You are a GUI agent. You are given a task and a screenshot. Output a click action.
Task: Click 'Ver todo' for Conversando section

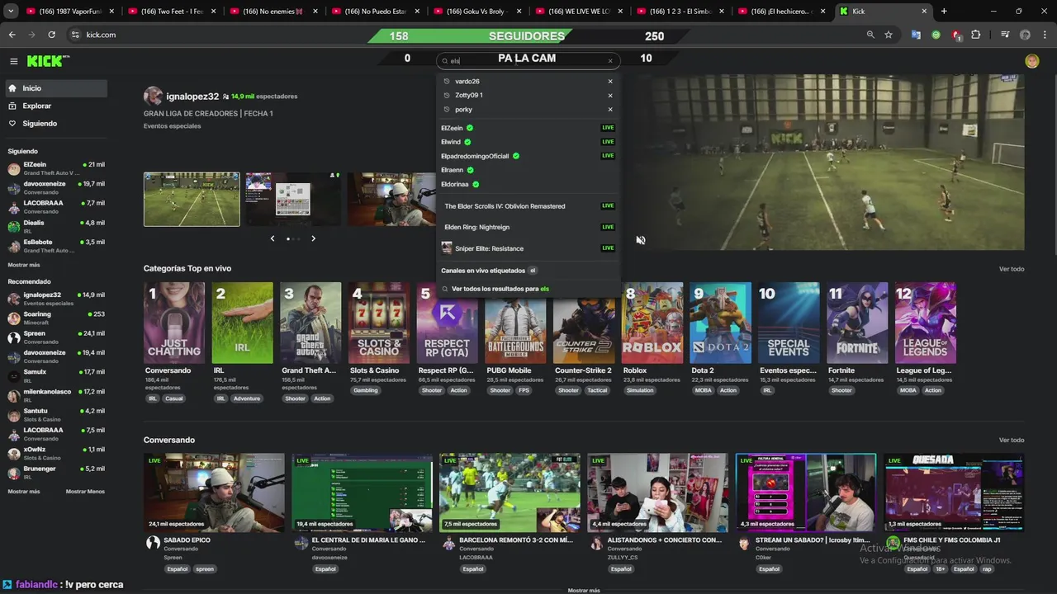[x=1012, y=440]
